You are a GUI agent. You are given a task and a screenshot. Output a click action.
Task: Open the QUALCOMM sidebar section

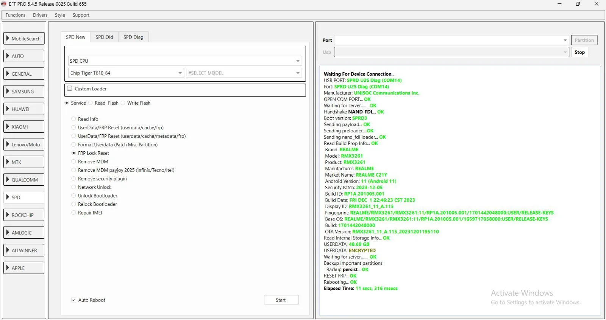[x=24, y=180]
